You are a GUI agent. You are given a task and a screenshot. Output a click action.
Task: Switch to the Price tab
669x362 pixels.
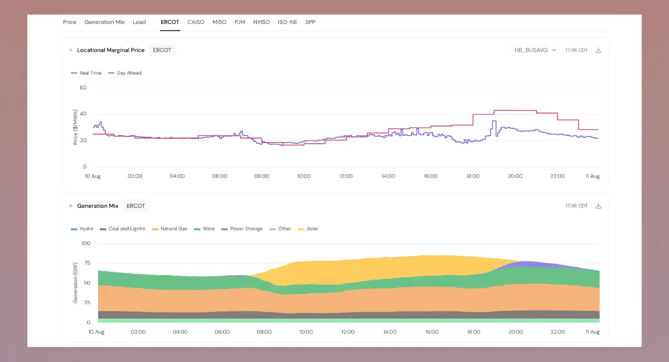pyautogui.click(x=70, y=22)
